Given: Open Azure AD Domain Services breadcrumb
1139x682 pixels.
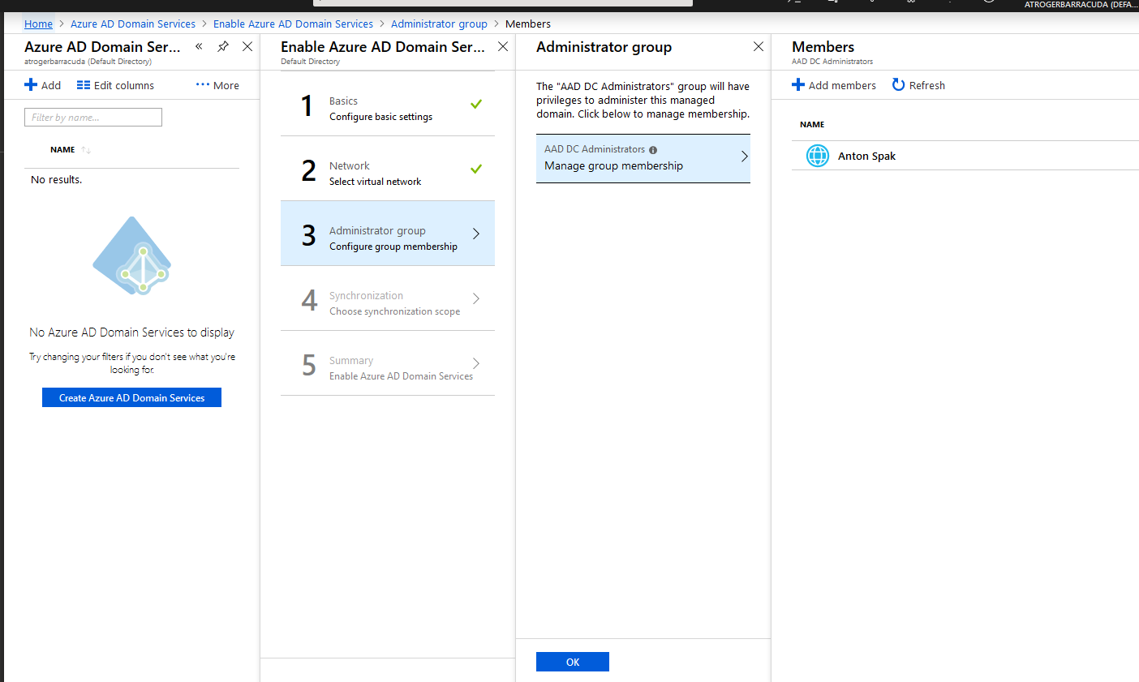Looking at the screenshot, I should click(133, 24).
